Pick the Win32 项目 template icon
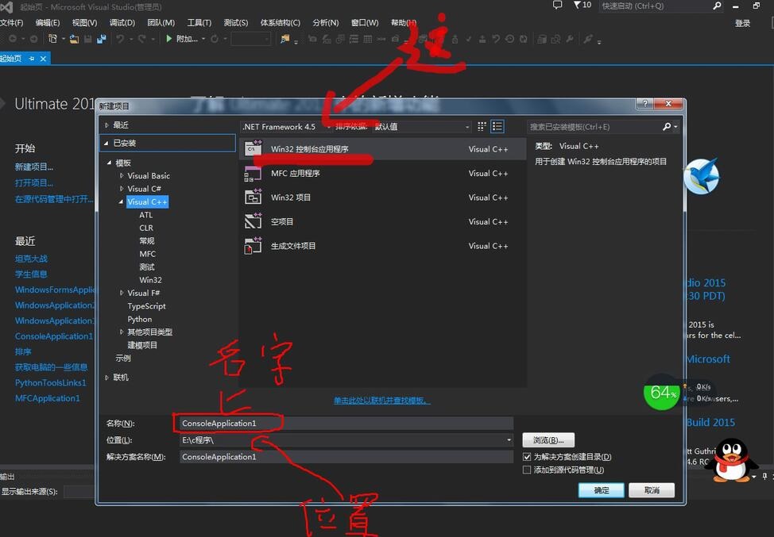Viewport: 774px width, 537px height. (x=253, y=198)
